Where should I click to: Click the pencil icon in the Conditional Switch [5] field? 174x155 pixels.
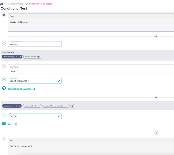59,81
